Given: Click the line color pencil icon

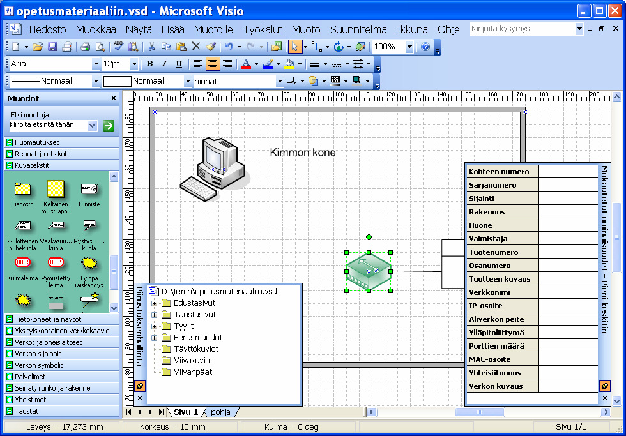Looking at the screenshot, I should click(268, 64).
